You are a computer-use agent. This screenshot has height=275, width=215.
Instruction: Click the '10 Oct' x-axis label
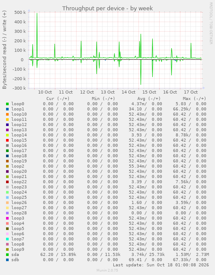[45, 92]
